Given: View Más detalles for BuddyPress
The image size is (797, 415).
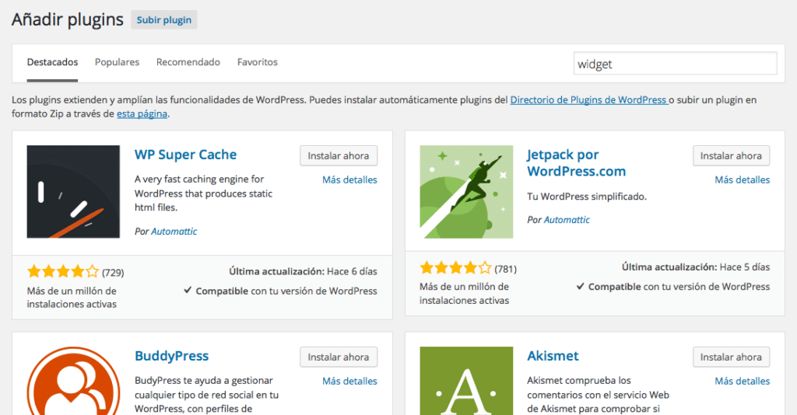Looking at the screenshot, I should (349, 381).
